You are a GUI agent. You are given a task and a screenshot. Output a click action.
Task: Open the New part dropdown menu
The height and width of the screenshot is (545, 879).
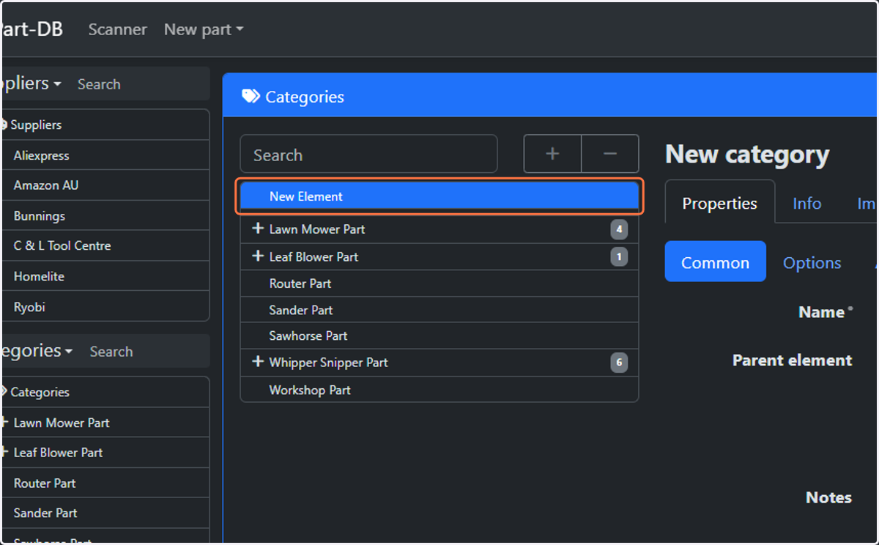204,29
